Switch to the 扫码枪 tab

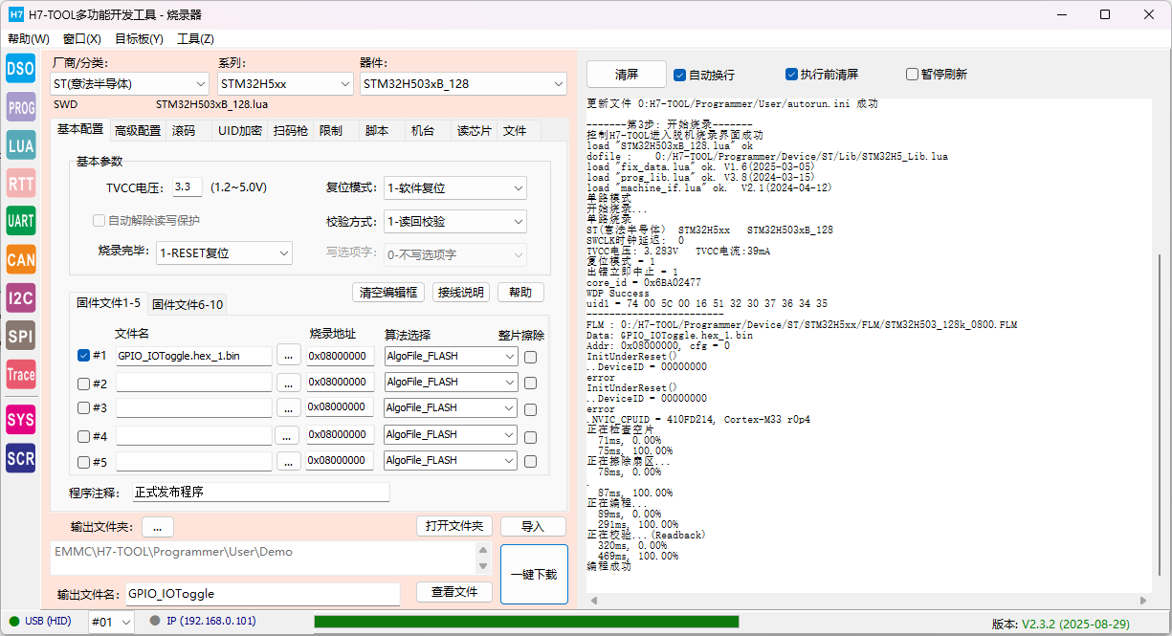(x=290, y=130)
